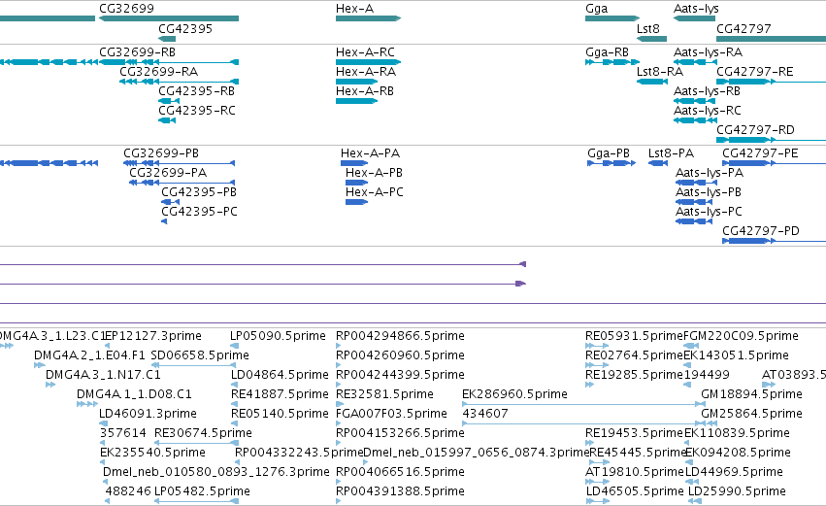Select the Gga gene label
This screenshot has height=506, width=826.
coord(596,9)
